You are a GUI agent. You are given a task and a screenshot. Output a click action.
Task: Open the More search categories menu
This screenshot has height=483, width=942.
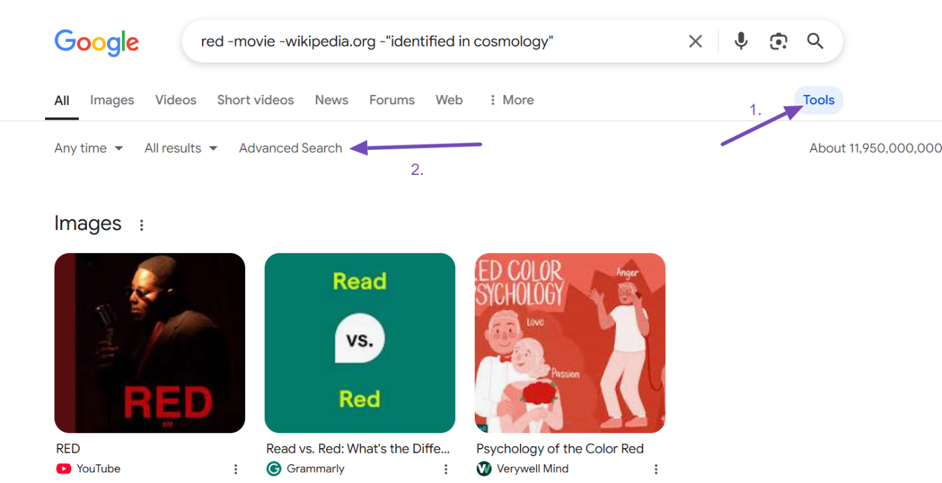tap(511, 100)
